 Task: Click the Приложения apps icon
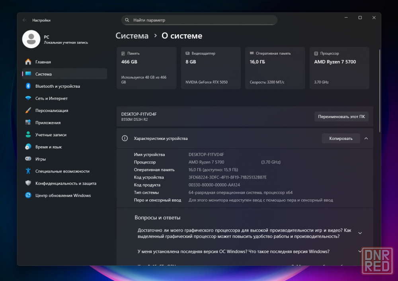pos(28,123)
